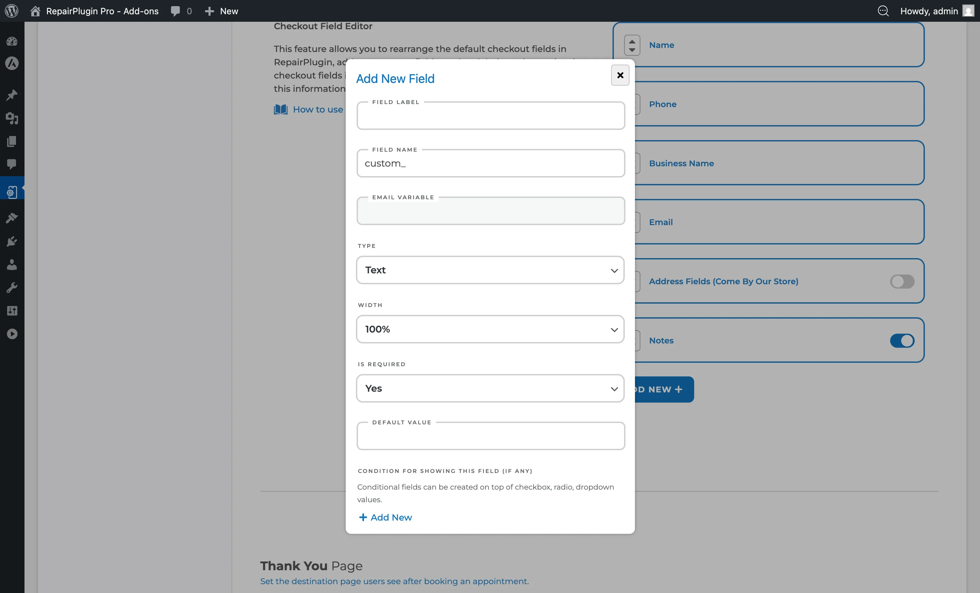Click the Name field reorder stepper
980x593 pixels.
633,45
